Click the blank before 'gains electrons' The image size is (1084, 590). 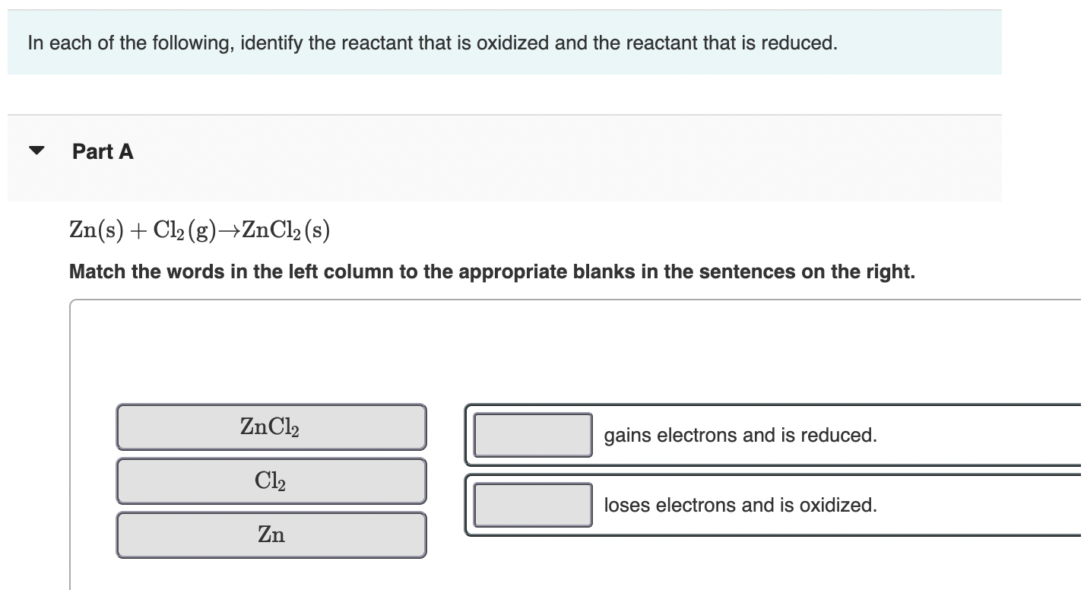[x=533, y=435]
